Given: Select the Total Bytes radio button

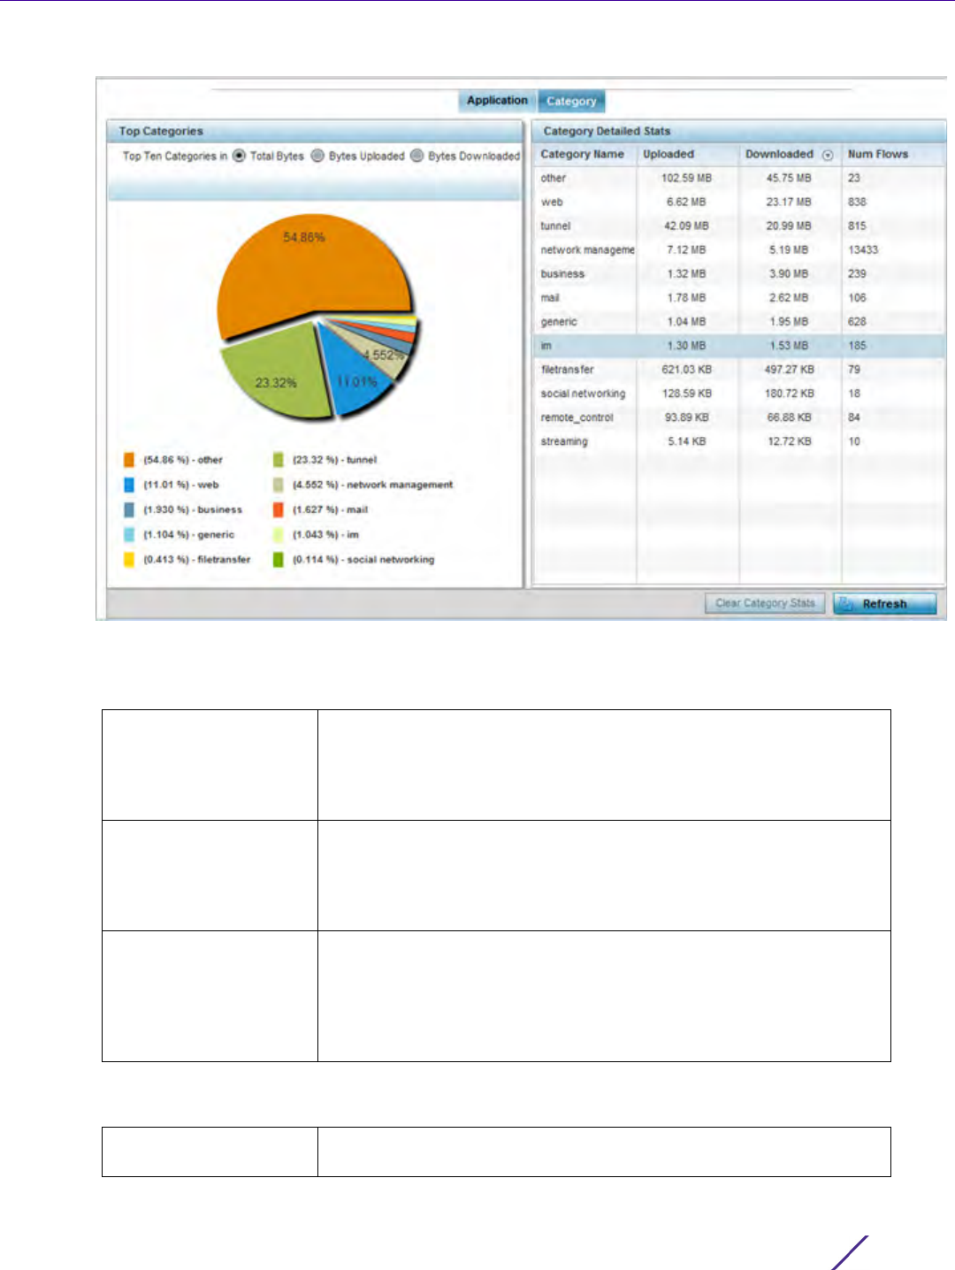Looking at the screenshot, I should pos(239,156).
